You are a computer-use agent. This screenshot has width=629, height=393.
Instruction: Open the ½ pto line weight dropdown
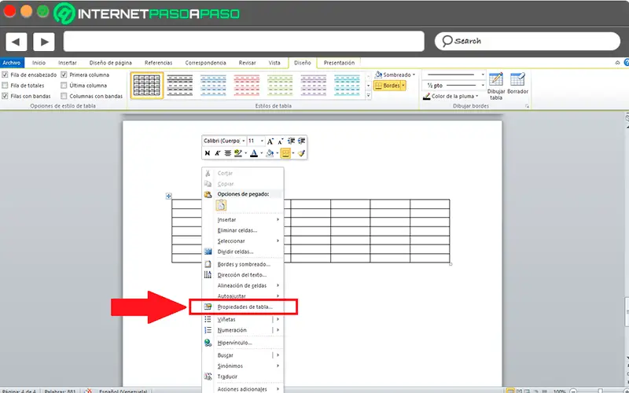click(483, 86)
